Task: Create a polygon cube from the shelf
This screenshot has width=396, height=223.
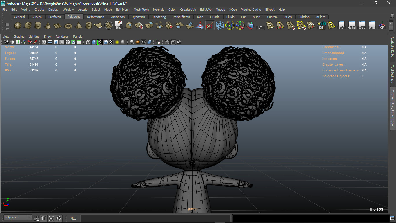Action: pyautogui.click(x=28, y=26)
